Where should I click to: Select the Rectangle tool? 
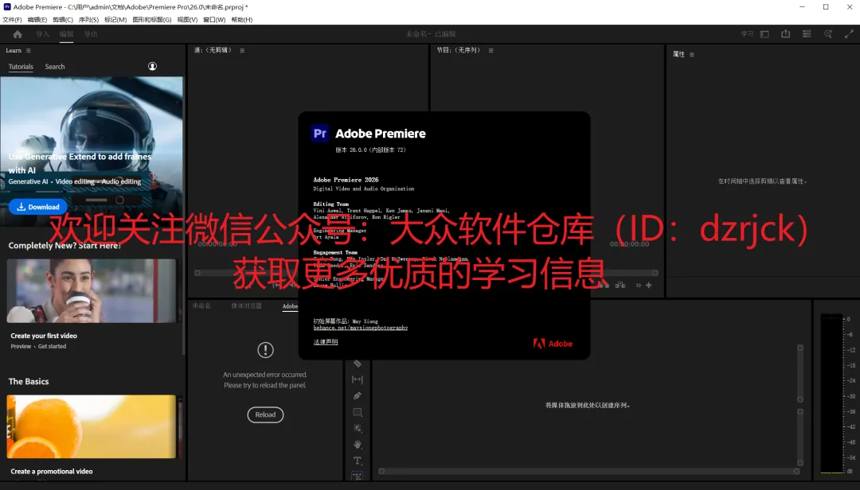[357, 412]
